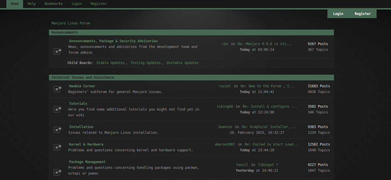Viewport: 391px width, 180px height.
Task: Click the board icon beside Newbie Corner
Action: (x=57, y=89)
